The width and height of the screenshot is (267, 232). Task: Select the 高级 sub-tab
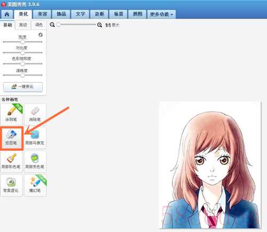[23, 25]
